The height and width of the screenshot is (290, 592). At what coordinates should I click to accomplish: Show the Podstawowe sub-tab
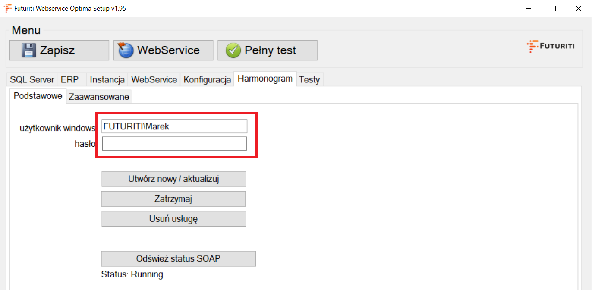click(x=38, y=96)
